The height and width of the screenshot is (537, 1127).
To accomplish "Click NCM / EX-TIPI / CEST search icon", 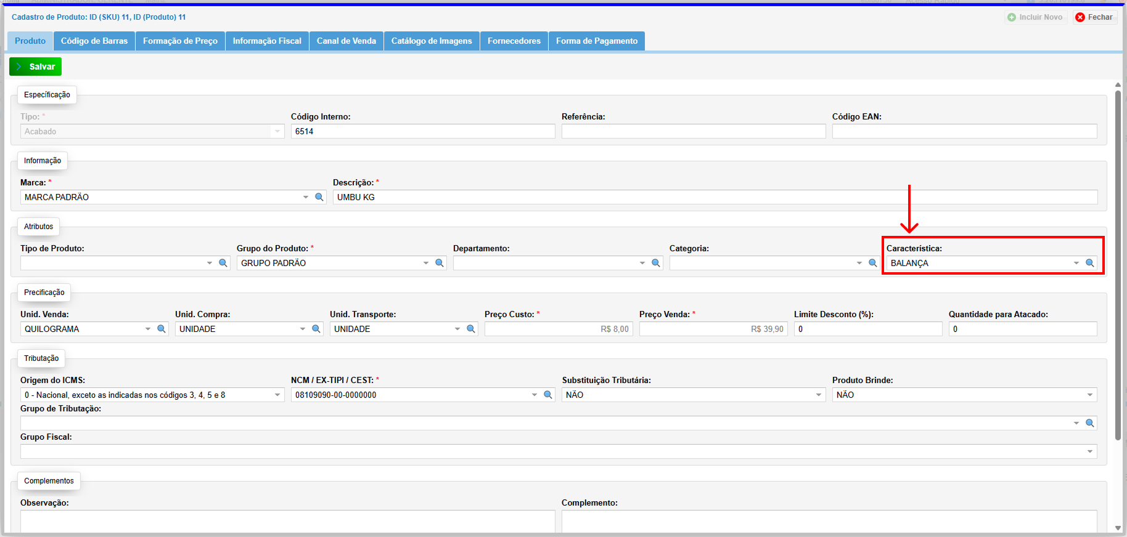I will (548, 395).
